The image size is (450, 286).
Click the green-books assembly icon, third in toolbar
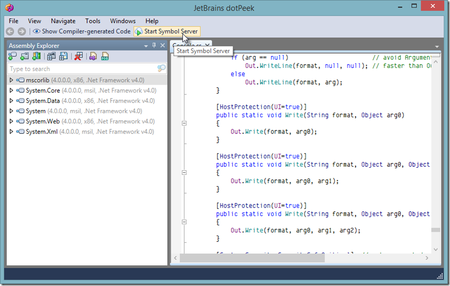36,57
